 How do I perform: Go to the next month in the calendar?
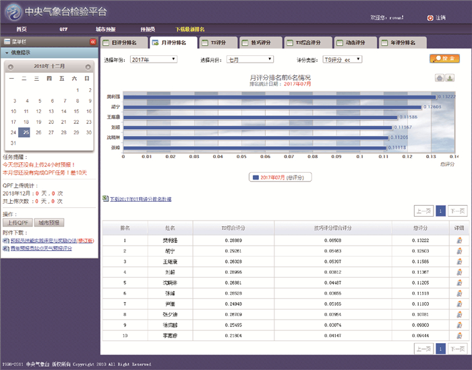[x=88, y=67]
